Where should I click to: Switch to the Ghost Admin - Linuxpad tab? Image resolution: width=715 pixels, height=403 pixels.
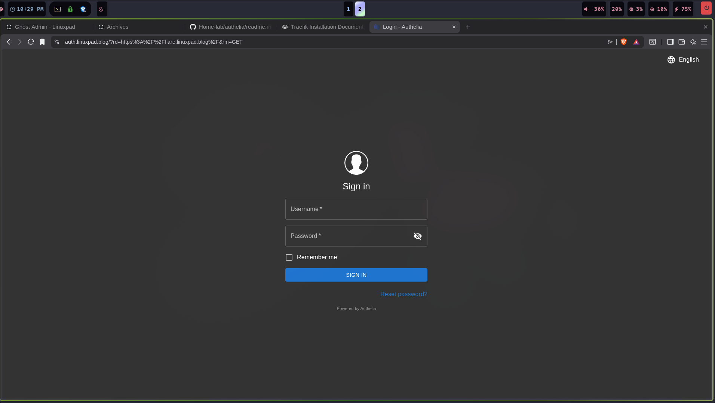coord(45,27)
